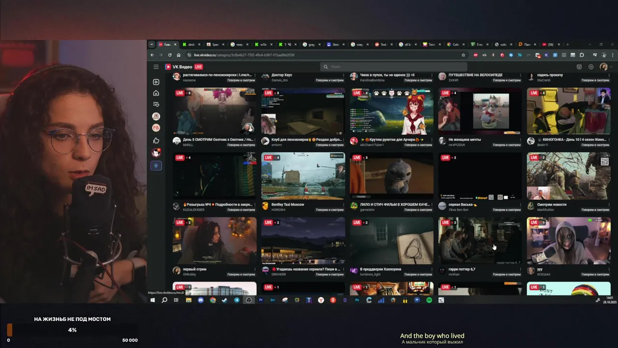
Task: Open options for Доктор Хаус stream
Action: click(x=343, y=76)
